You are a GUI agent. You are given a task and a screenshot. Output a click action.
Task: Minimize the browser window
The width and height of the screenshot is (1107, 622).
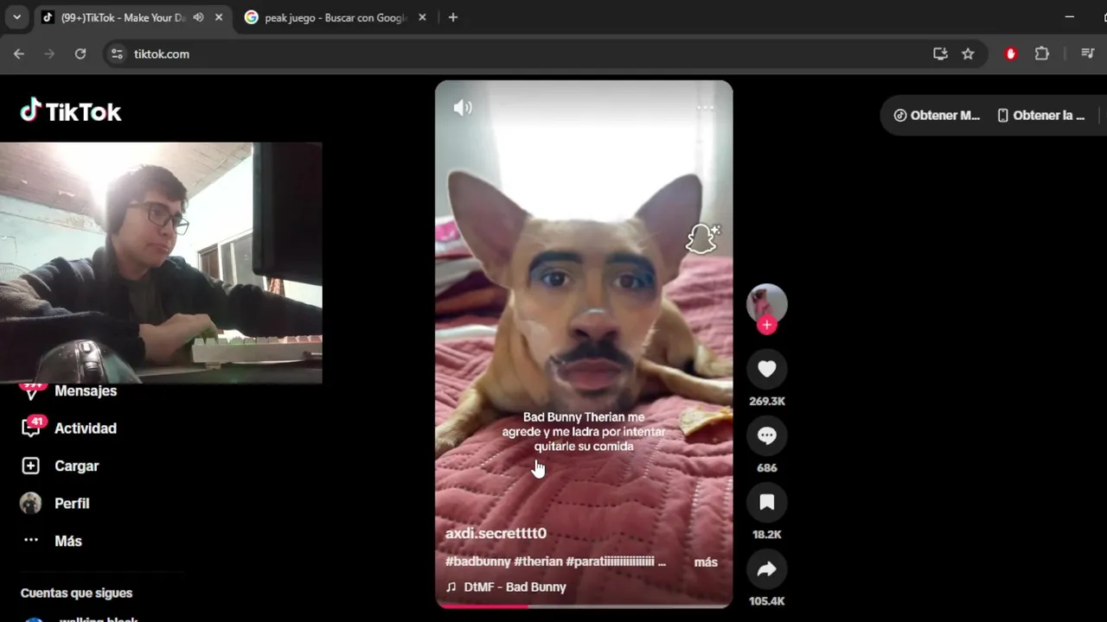coord(1069,17)
